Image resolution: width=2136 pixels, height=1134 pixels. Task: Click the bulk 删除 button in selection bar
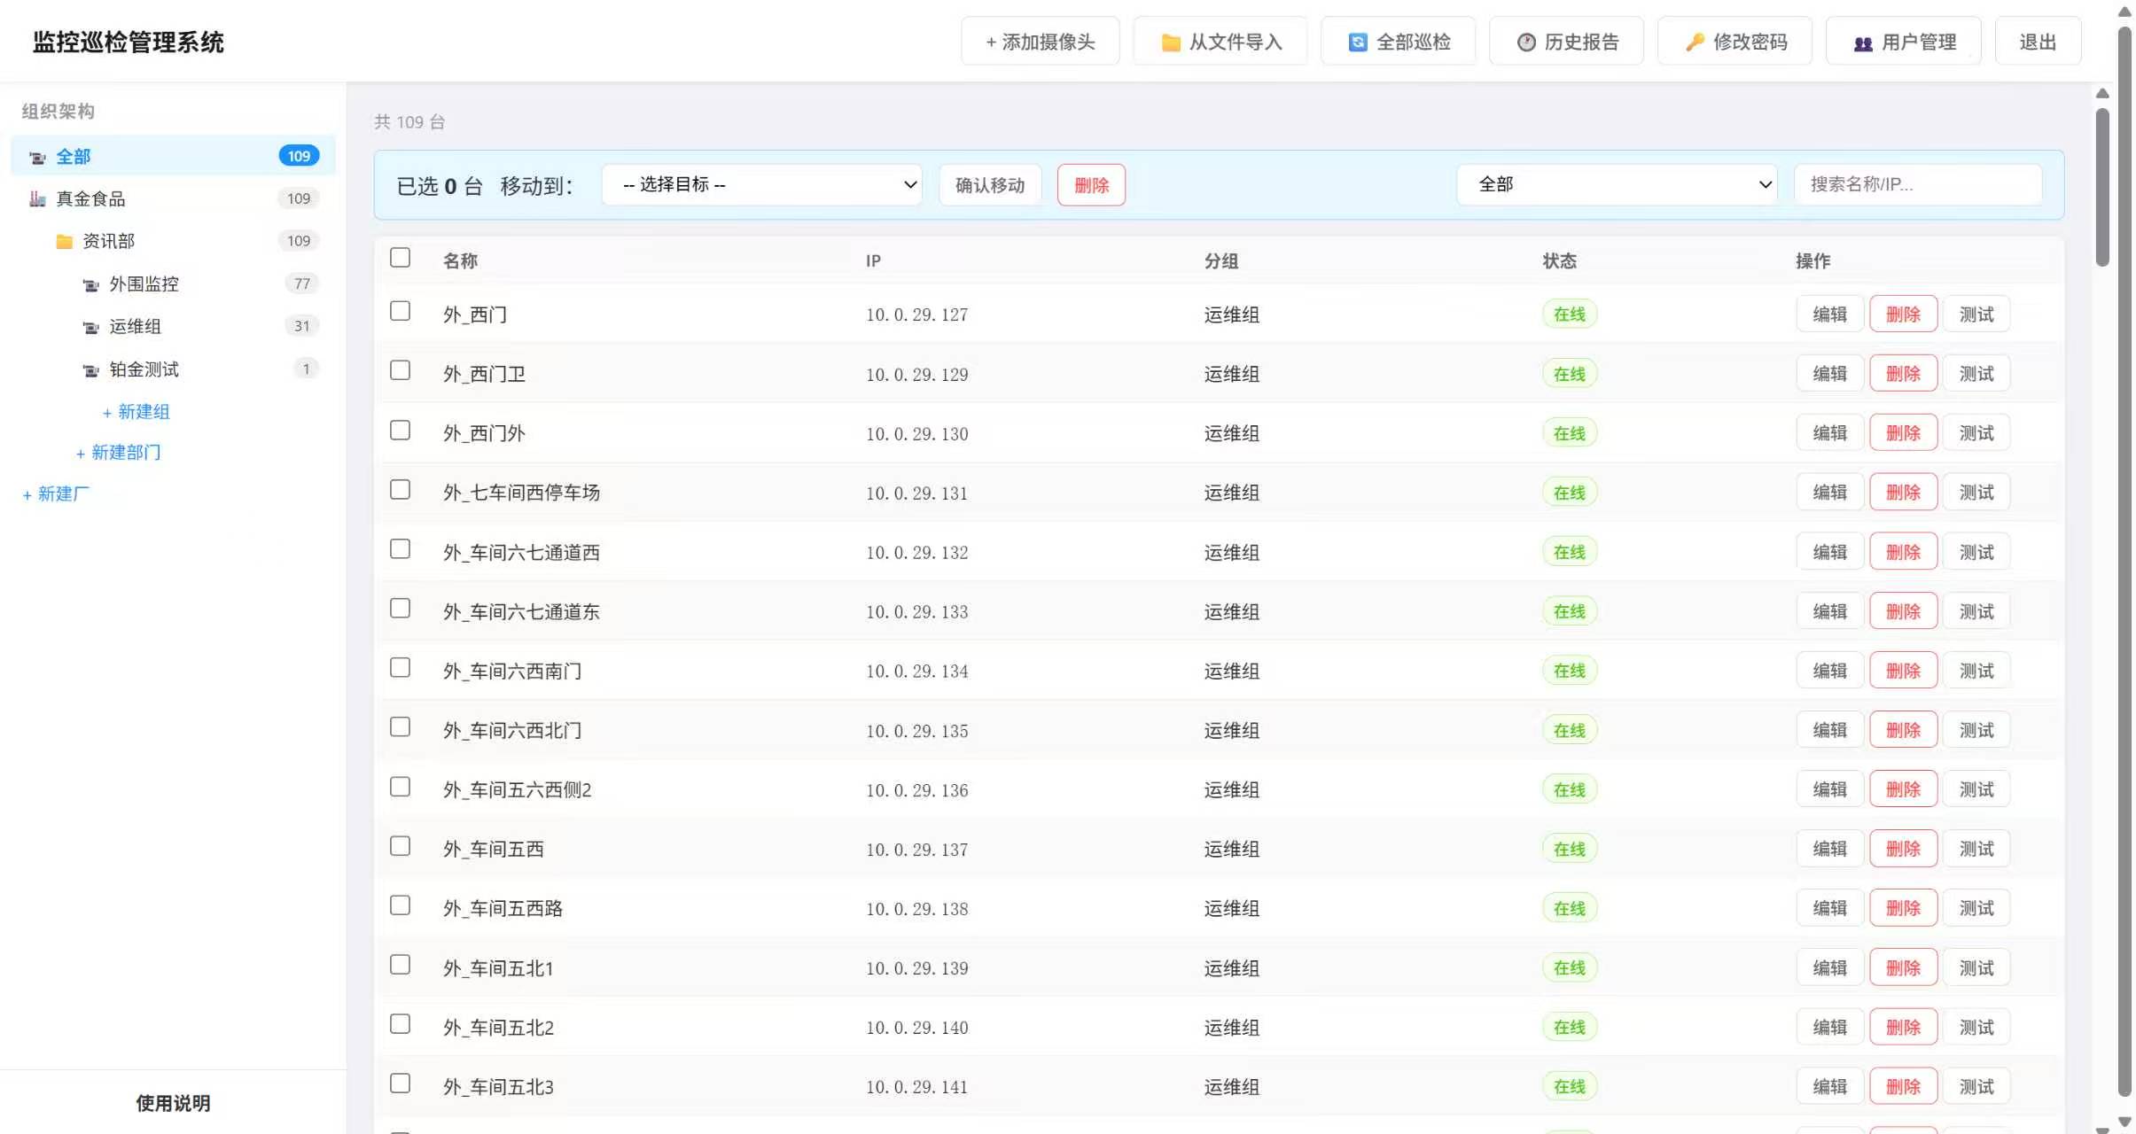[x=1091, y=185]
